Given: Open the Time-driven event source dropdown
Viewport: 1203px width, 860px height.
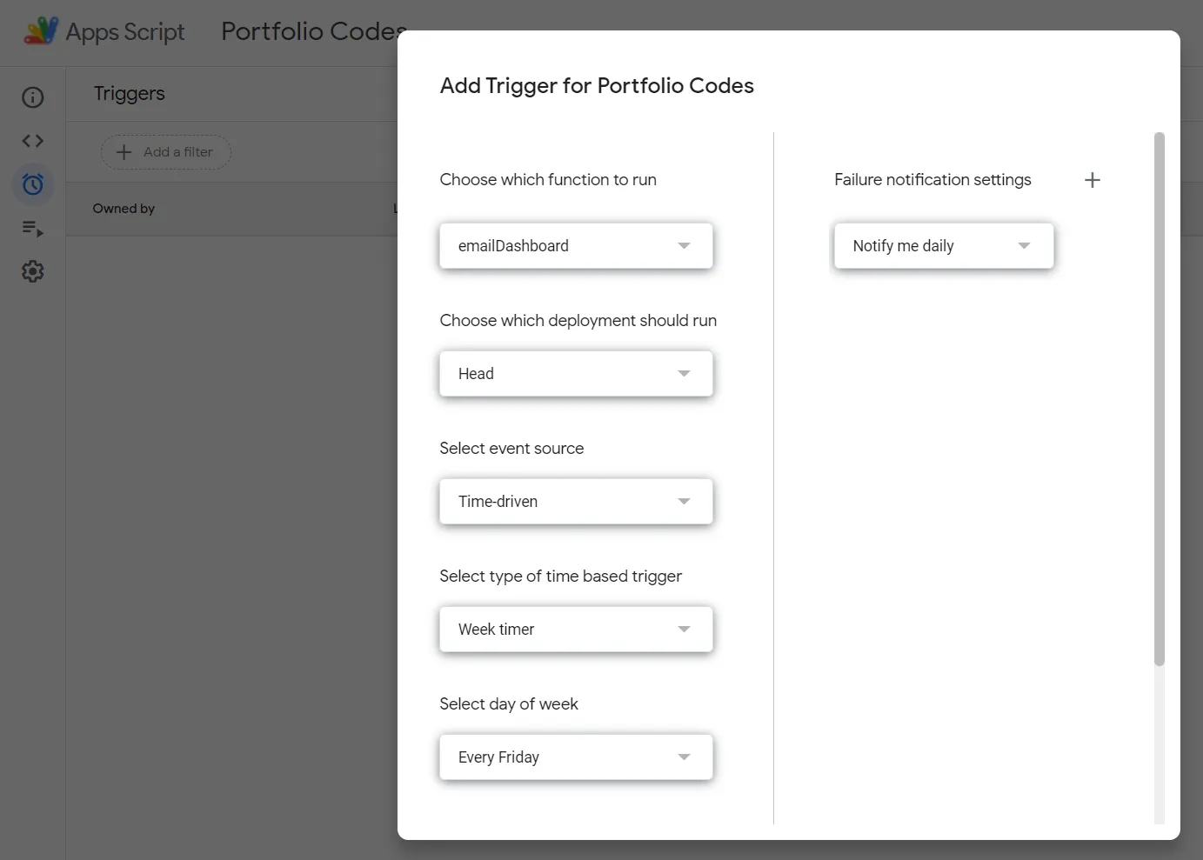Looking at the screenshot, I should (x=576, y=502).
